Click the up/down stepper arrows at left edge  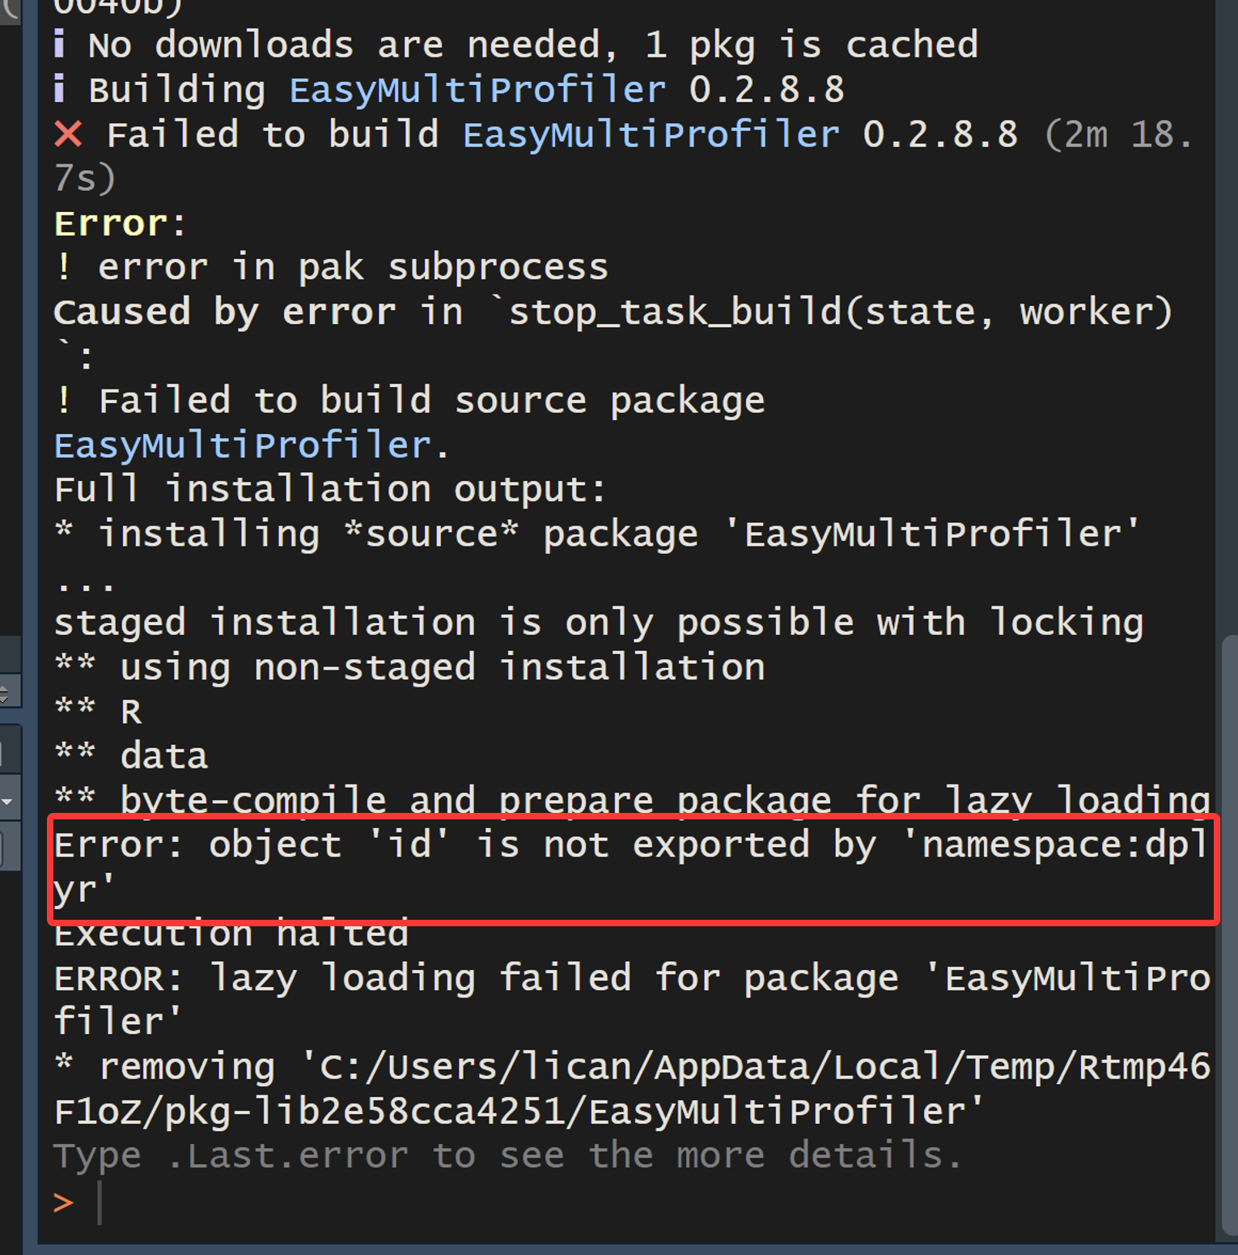pyautogui.click(x=4, y=692)
